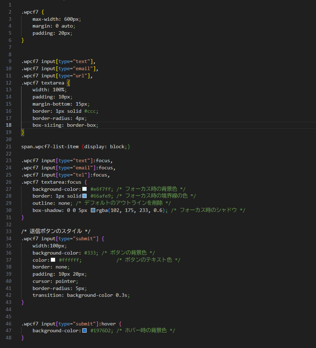Click the rgba box-shadow color swatch
Screen dimensions: 316x348
click(93, 210)
